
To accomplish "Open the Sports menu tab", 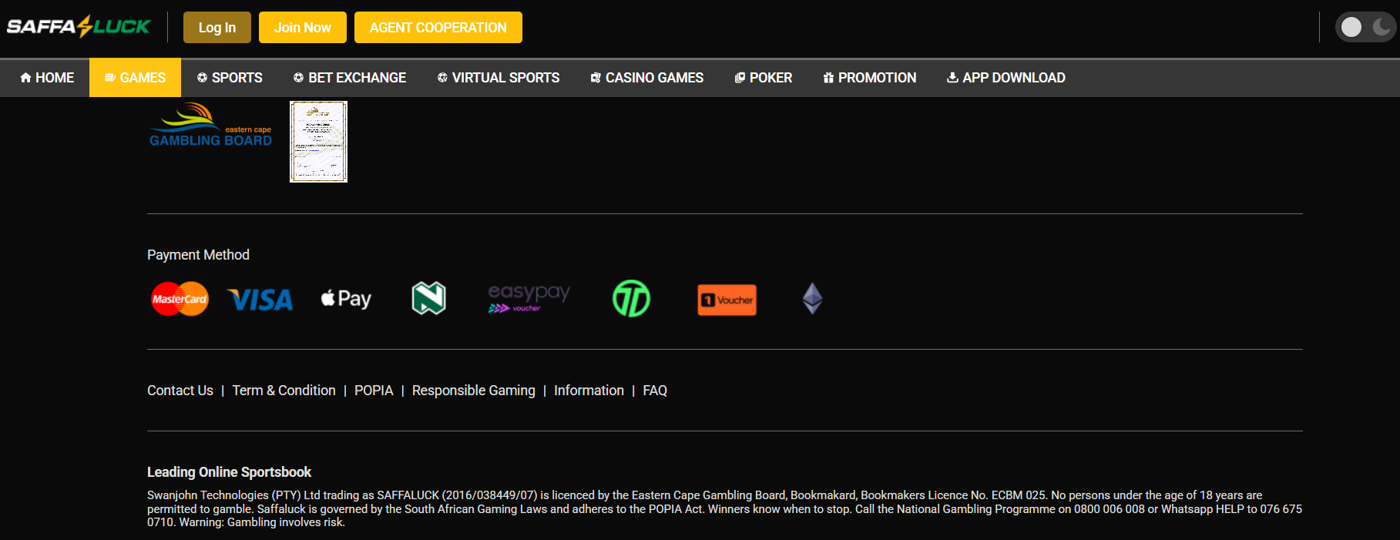I will 230,78.
